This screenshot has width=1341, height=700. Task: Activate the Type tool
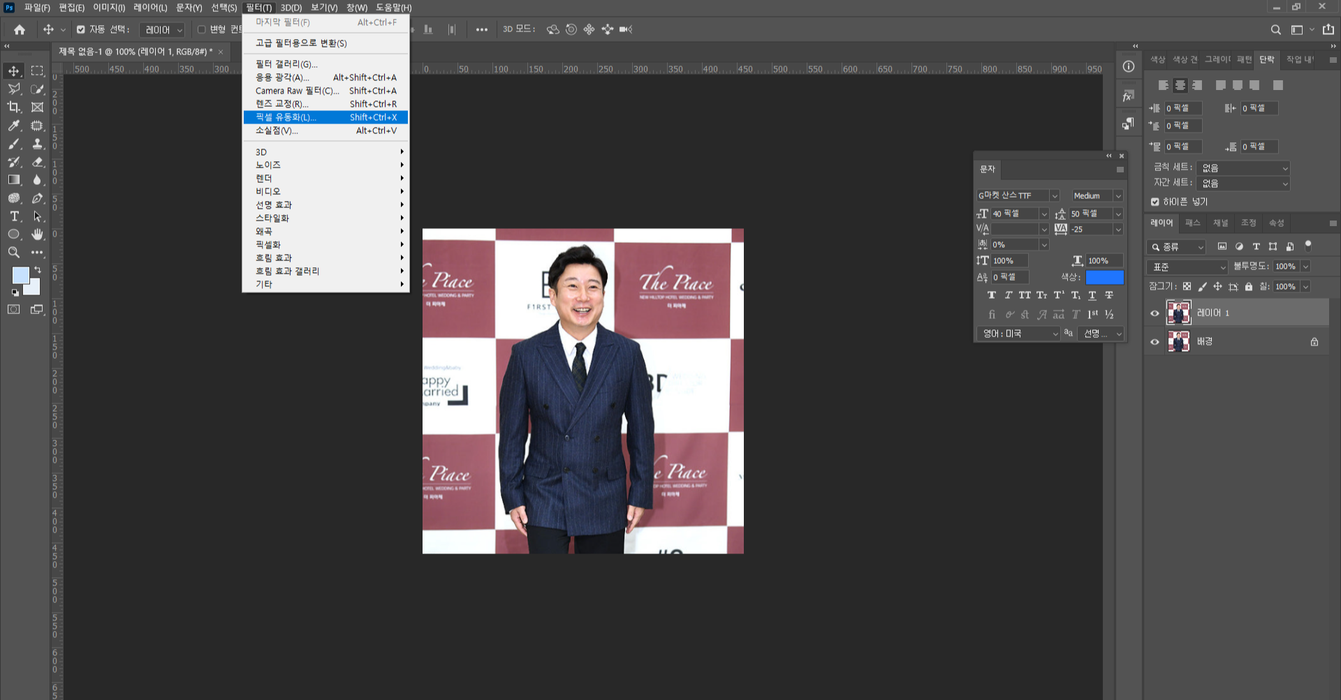tap(14, 216)
